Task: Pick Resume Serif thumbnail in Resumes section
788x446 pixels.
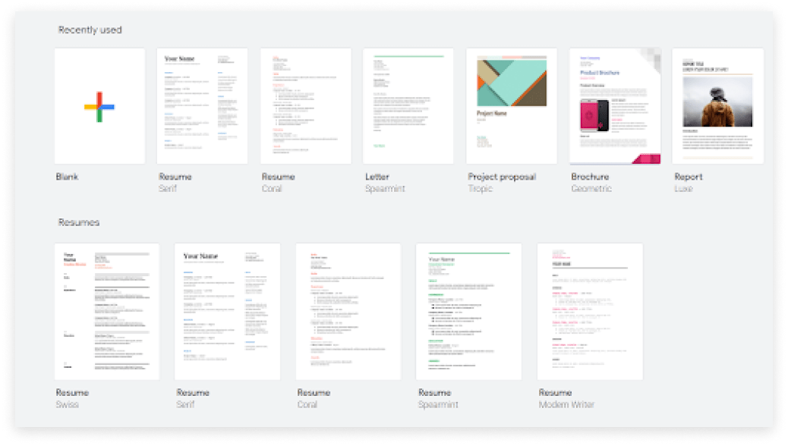Action: 227,311
